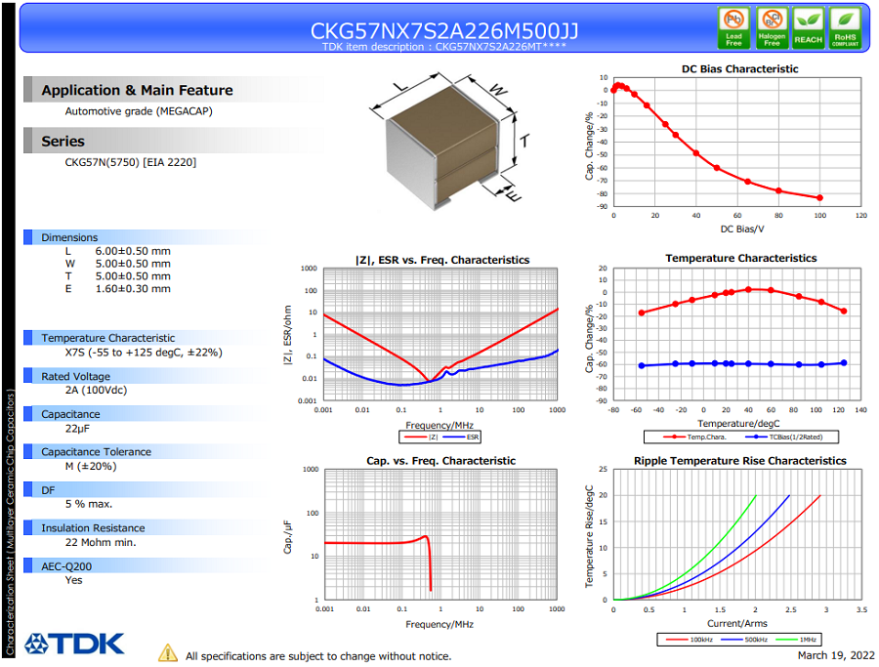The image size is (879, 667).
Task: Select CKG57N(5750) [EIA 2220] text
Action: [x=131, y=162]
